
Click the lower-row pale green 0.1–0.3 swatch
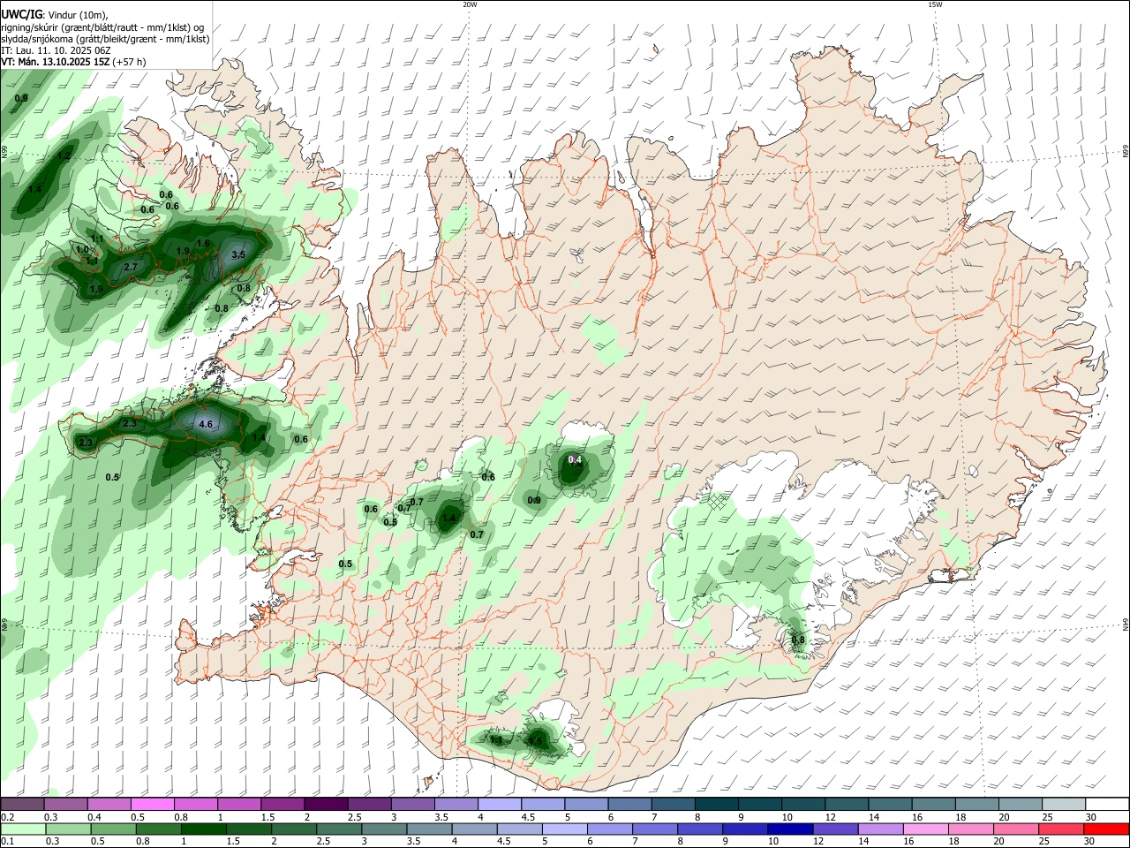(x=22, y=829)
